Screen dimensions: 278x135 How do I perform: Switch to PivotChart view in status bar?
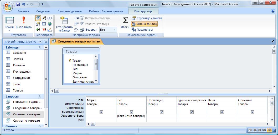(x=260, y=130)
